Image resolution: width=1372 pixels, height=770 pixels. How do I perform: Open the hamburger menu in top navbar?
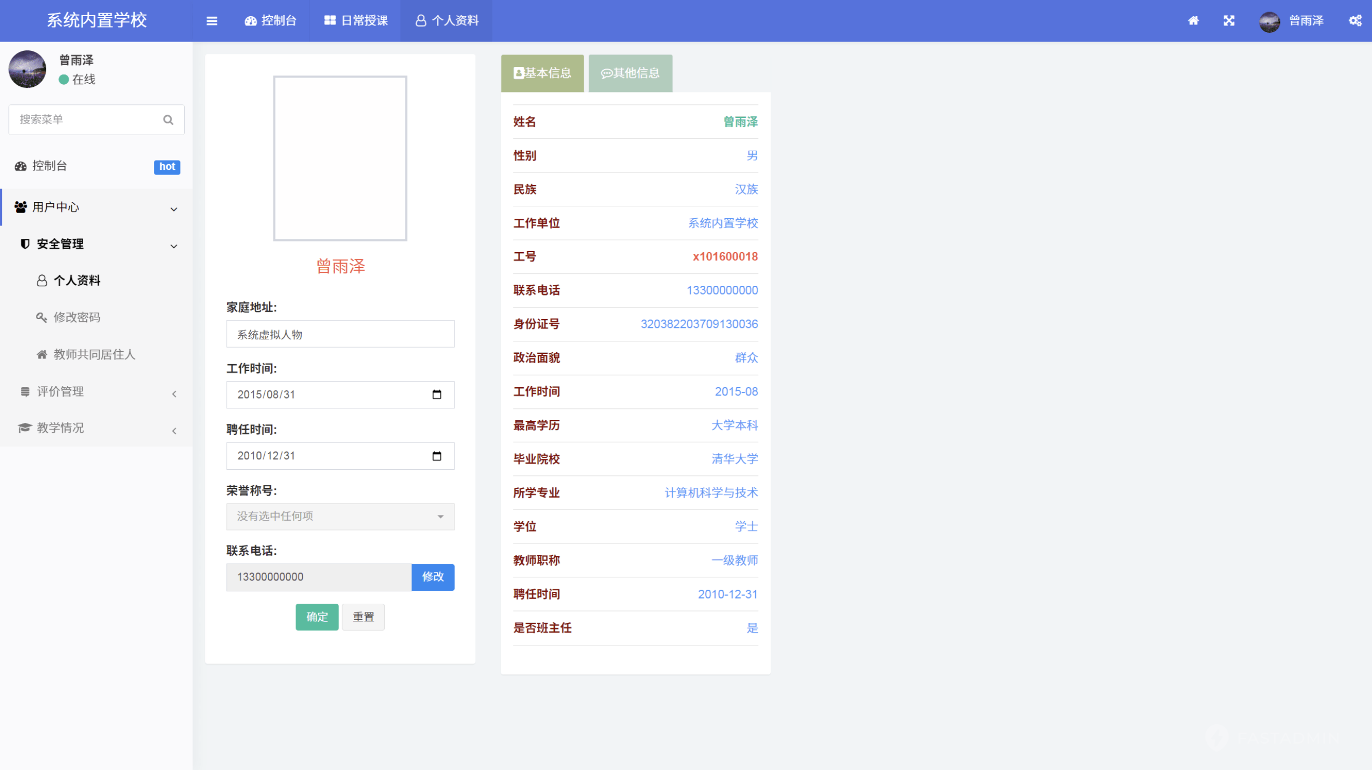[212, 20]
